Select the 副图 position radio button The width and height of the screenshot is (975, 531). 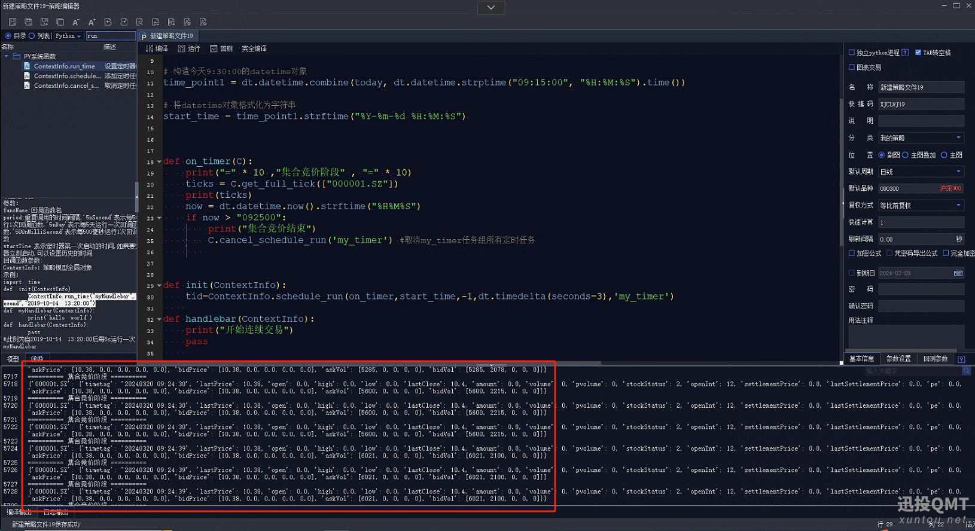coord(882,155)
